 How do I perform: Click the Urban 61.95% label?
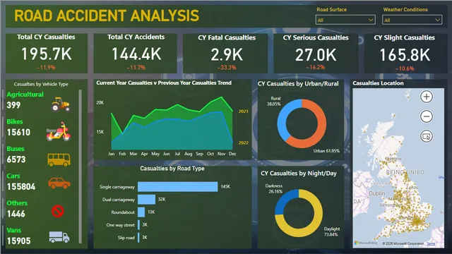[326, 151]
